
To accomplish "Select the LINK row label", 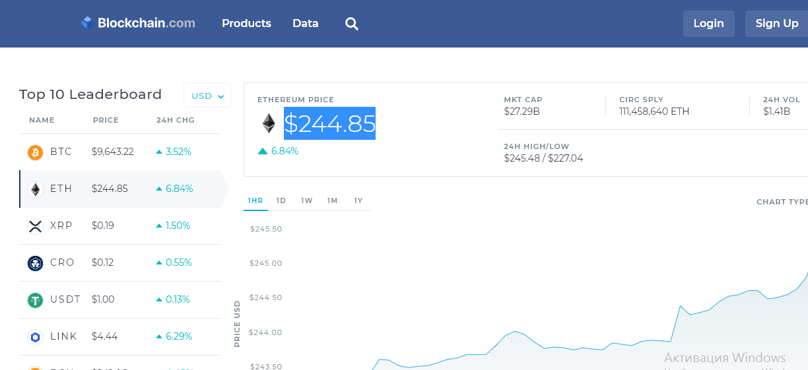I will 63,336.
